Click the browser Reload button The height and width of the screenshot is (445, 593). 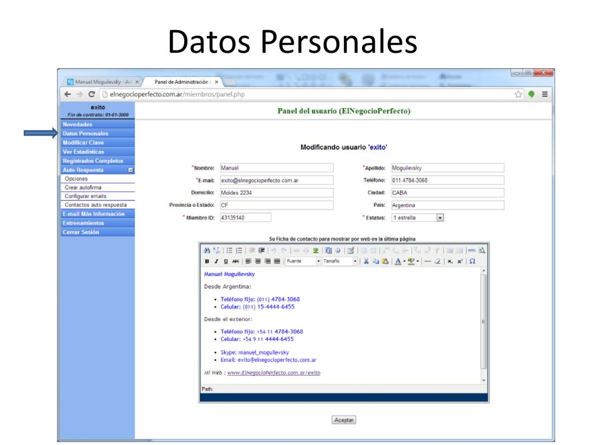pos(91,94)
